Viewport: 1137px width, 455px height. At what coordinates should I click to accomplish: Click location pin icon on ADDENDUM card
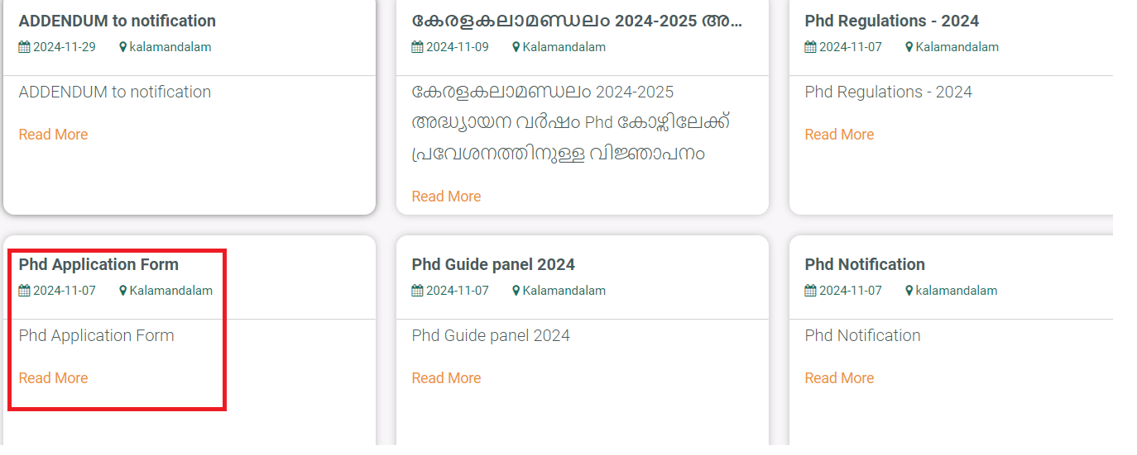tap(123, 47)
